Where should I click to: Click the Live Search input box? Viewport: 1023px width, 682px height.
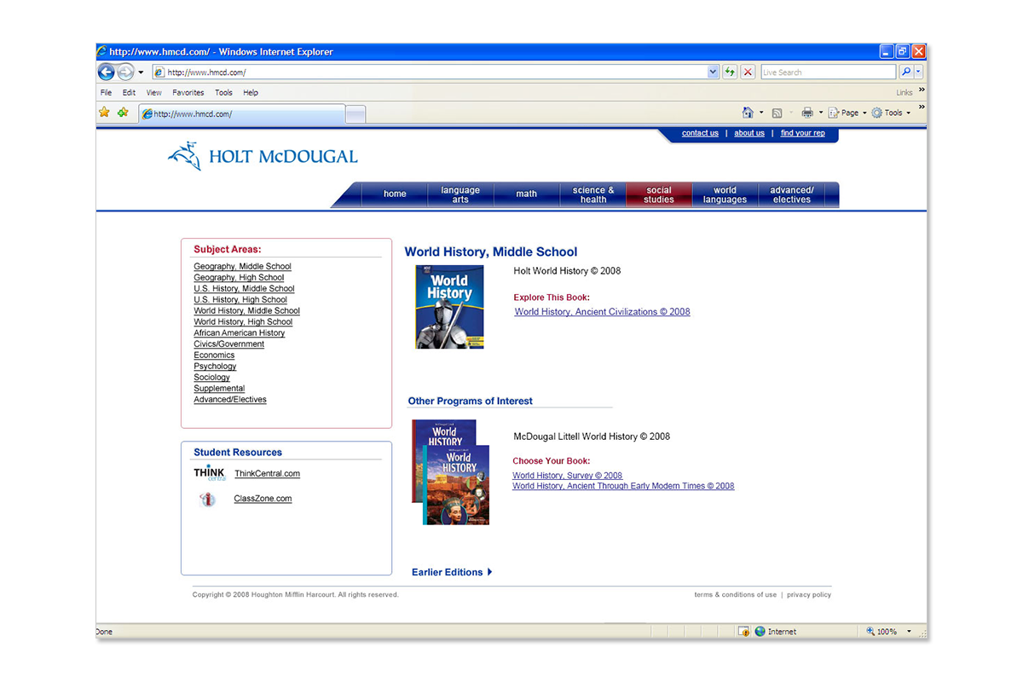click(x=828, y=72)
